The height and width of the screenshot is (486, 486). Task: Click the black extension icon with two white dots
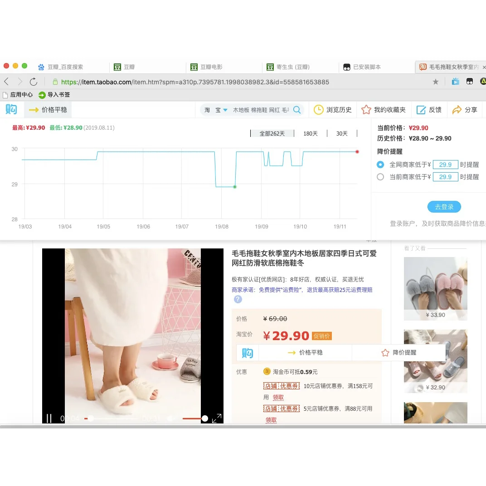[x=469, y=82]
